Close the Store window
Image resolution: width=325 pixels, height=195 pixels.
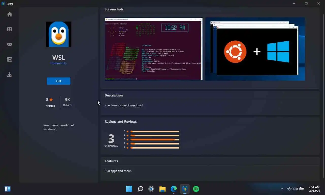pyautogui.click(x=319, y=4)
